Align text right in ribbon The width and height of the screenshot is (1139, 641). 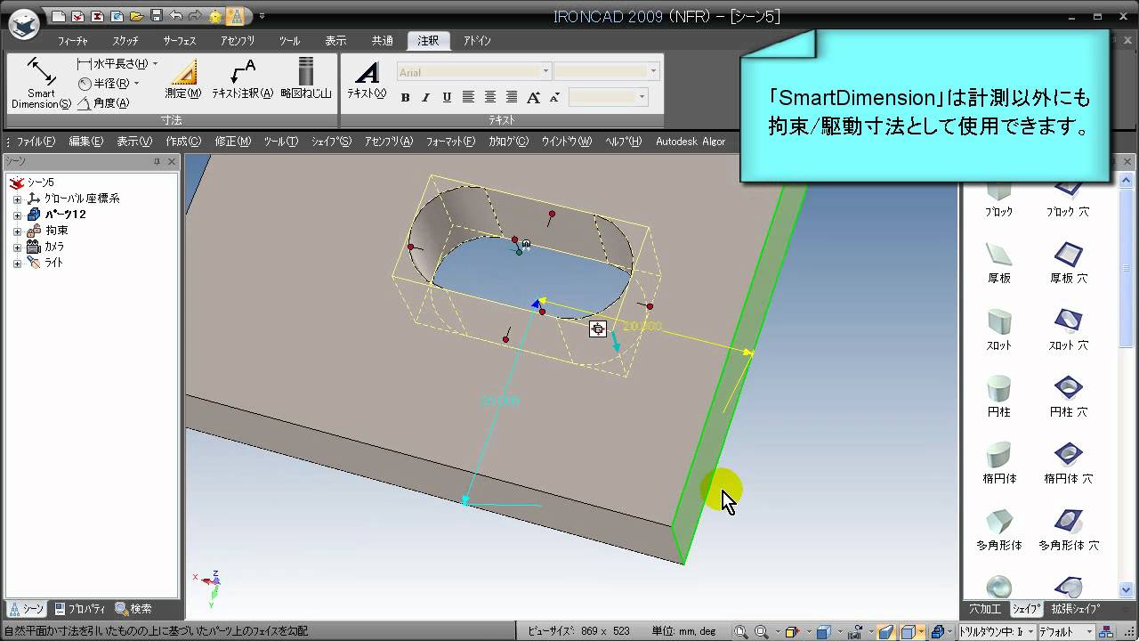point(512,97)
